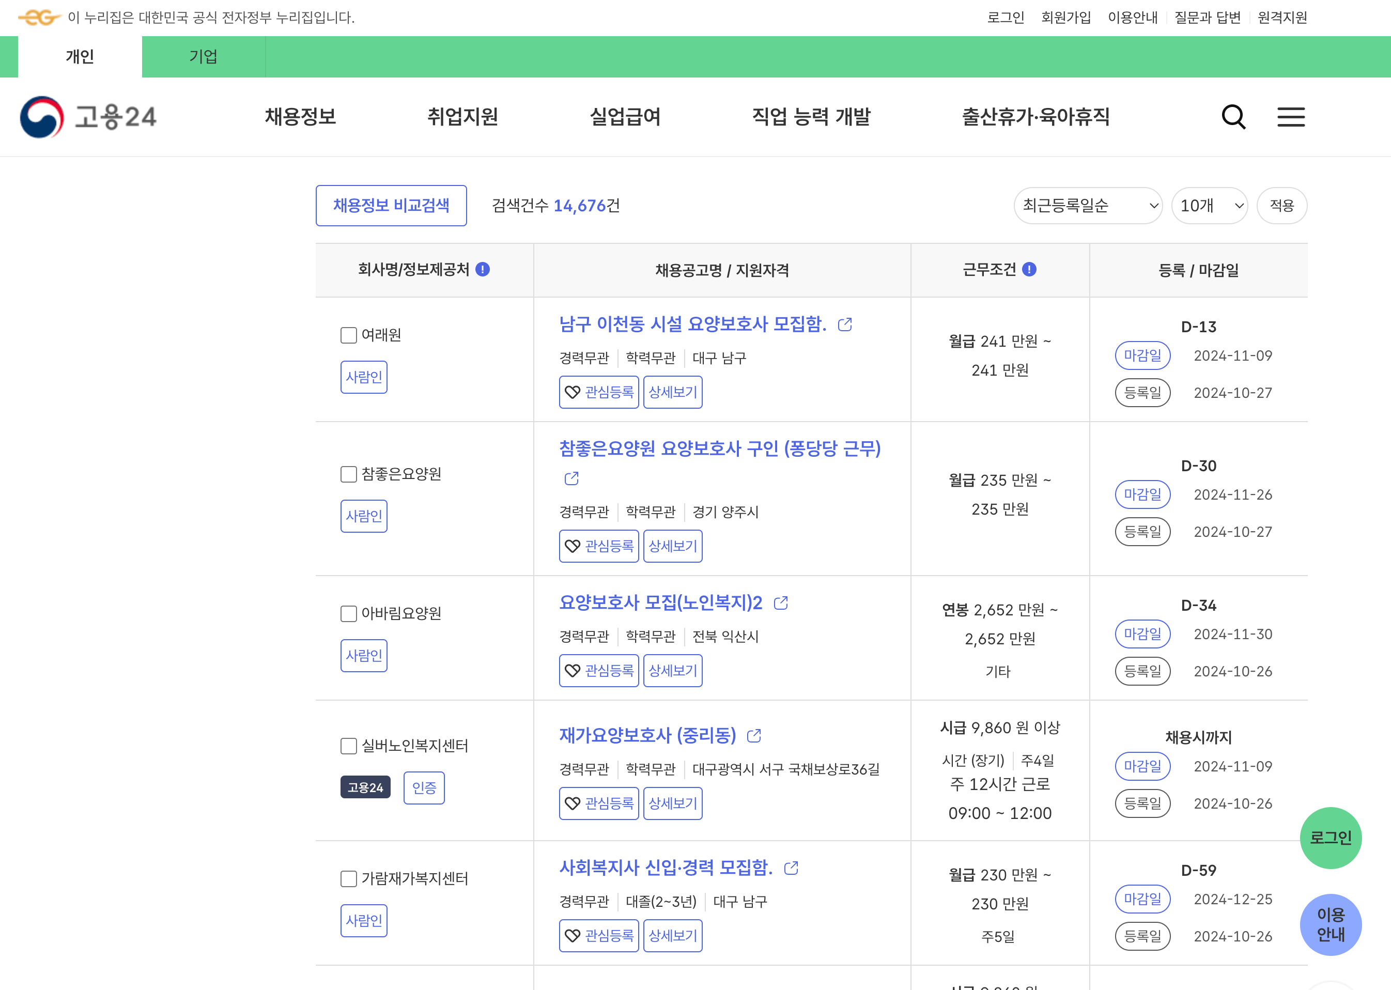Click 상세보기 for 아바림요양원 posting
Image resolution: width=1391 pixels, height=990 pixels.
click(673, 671)
